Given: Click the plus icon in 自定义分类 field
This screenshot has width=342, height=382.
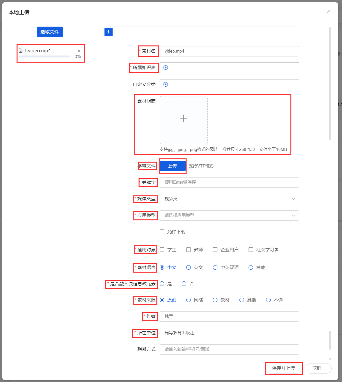Looking at the screenshot, I should coord(165,84).
